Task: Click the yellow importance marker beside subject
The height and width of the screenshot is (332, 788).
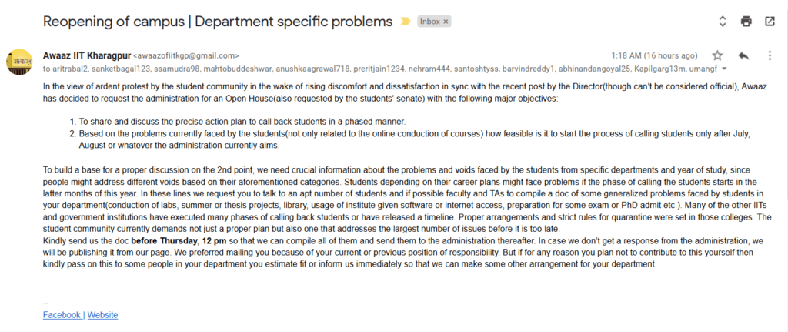Action: click(x=405, y=22)
